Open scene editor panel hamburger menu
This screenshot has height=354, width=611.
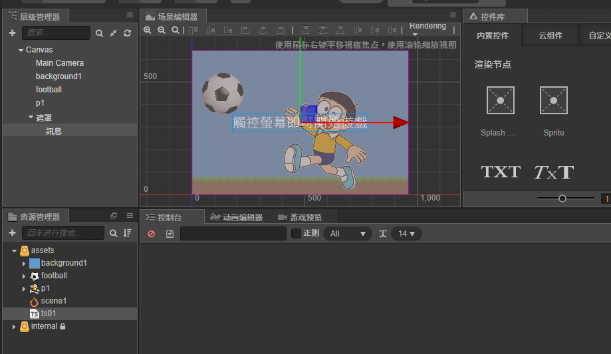coord(453,15)
